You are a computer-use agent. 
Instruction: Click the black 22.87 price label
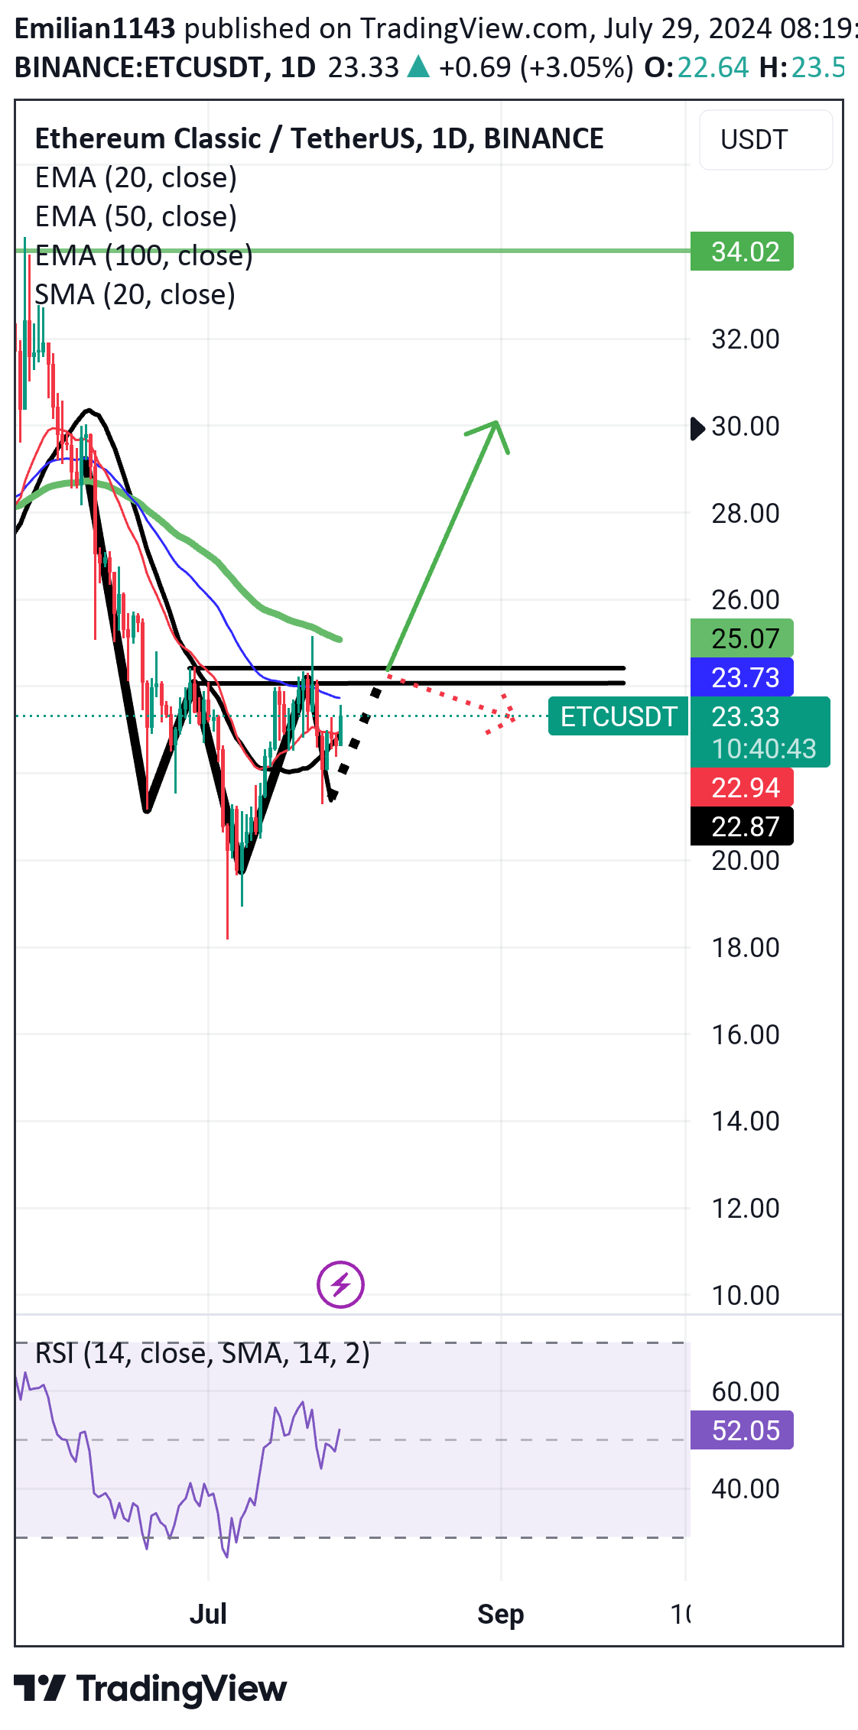coord(742,826)
